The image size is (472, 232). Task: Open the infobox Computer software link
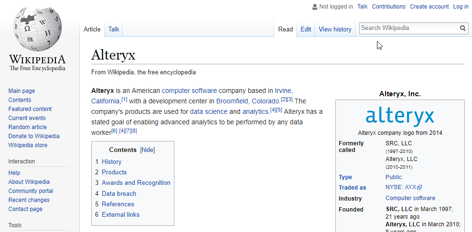tap(410, 198)
